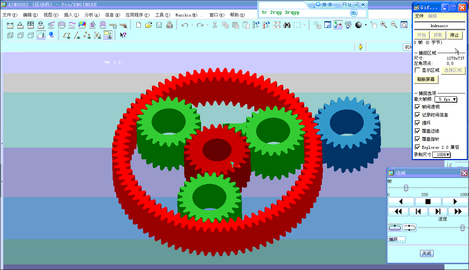Open the 插入(I) menu

71,15
